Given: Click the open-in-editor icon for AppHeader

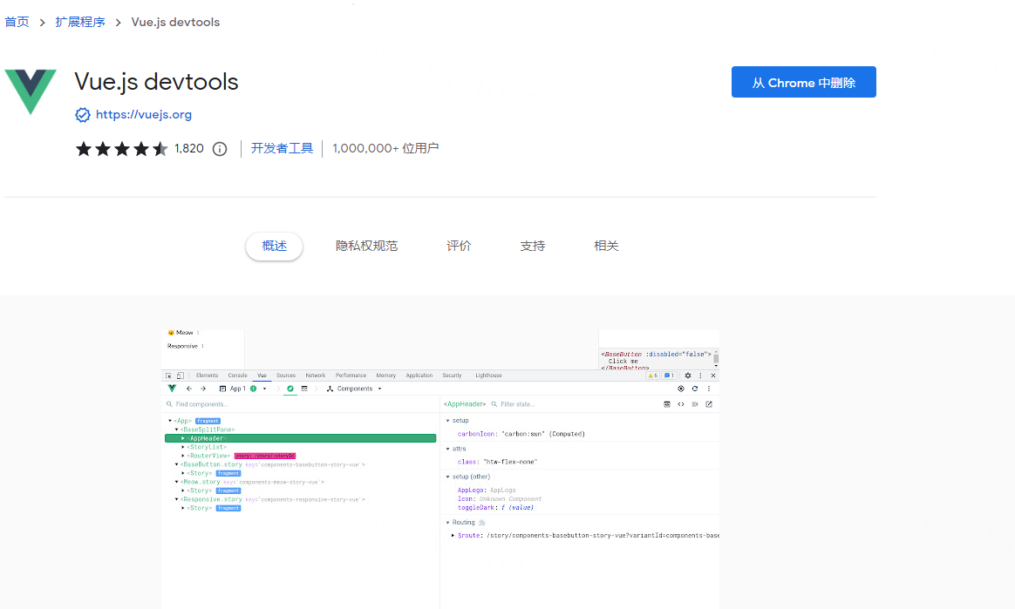Looking at the screenshot, I should [x=709, y=404].
